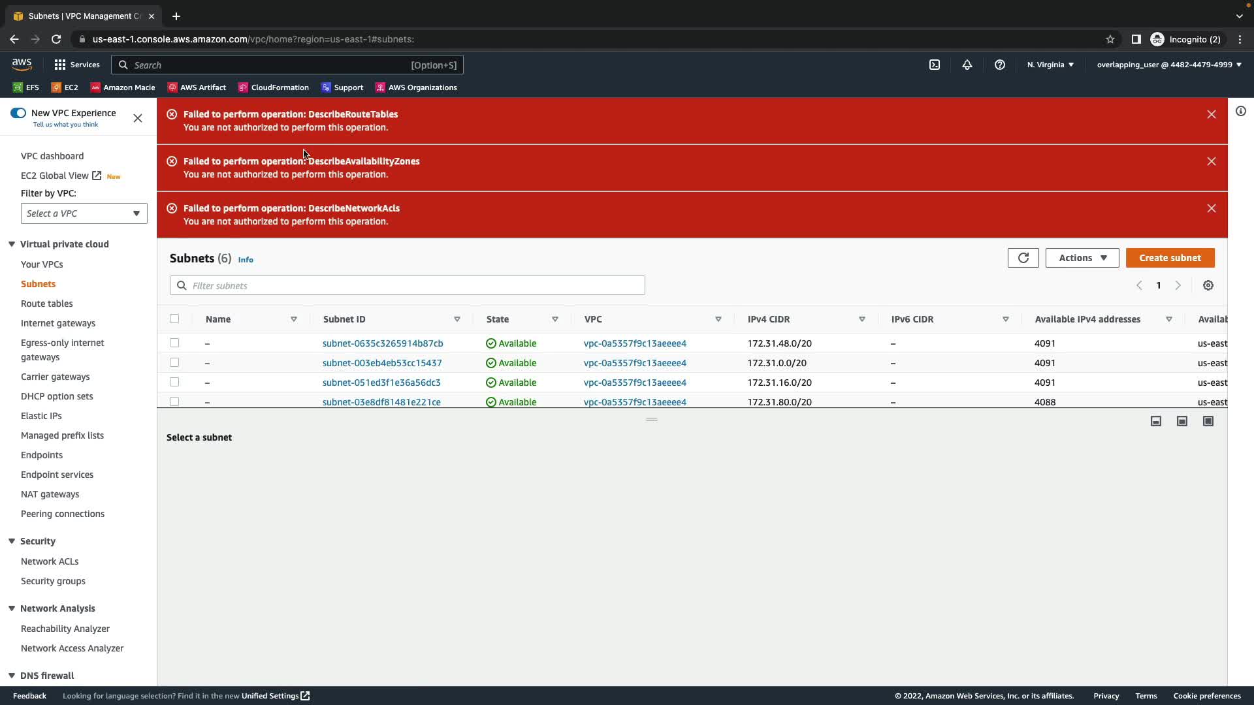This screenshot has width=1254, height=705.
Task: Click the notifications bell icon
Action: [967, 65]
